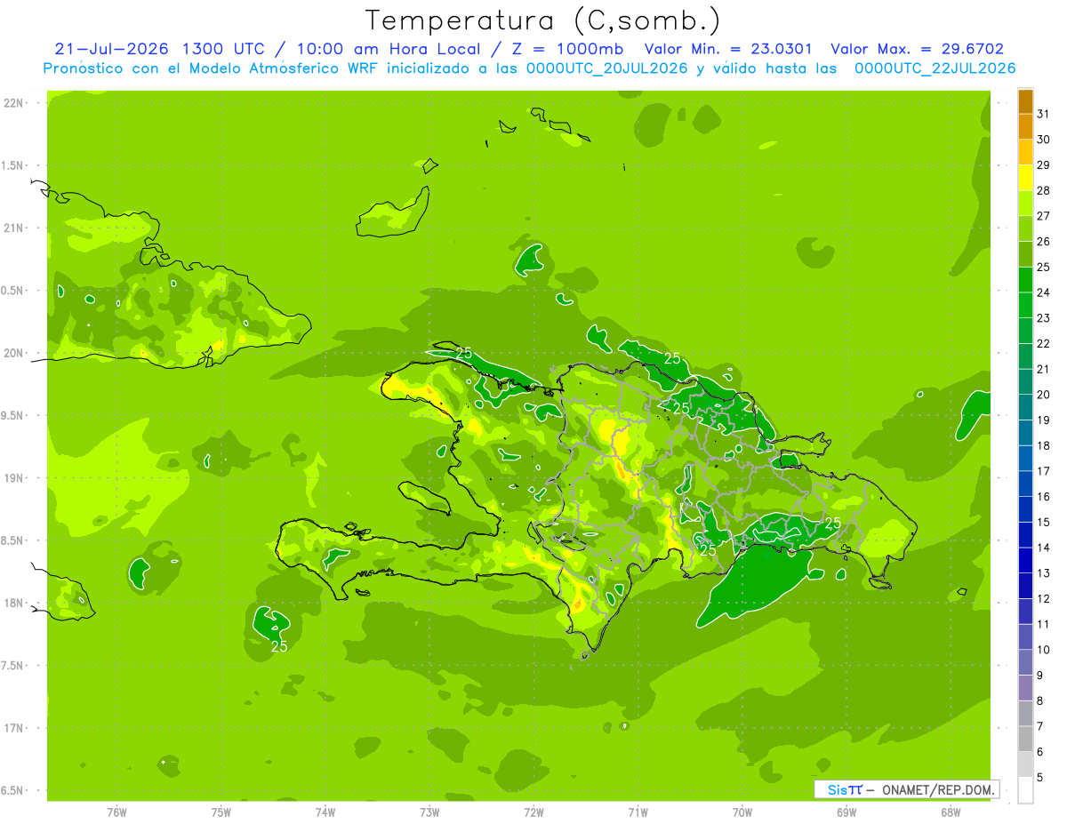Image resolution: width=1067 pixels, height=824 pixels.
Task: Click the 75W longitude axis label
Action: (x=221, y=812)
